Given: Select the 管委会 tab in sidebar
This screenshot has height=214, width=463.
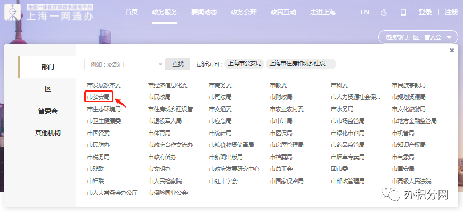Looking at the screenshot, I should point(47,111).
